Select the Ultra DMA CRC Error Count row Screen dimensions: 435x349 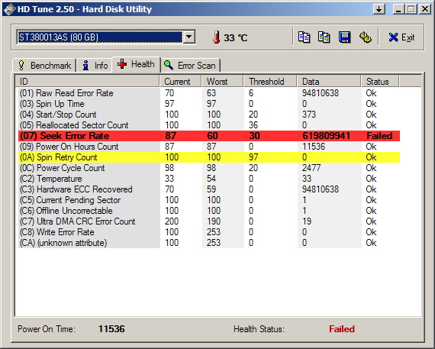pyautogui.click(x=209, y=221)
